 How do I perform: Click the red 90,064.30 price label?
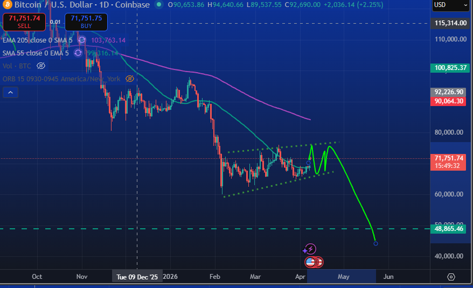(x=449, y=101)
